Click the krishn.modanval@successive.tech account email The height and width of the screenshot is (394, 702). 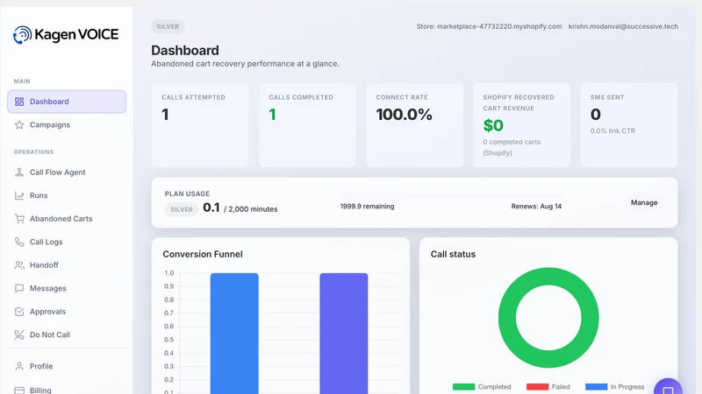point(623,26)
